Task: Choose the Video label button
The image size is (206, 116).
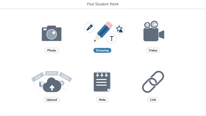Action: [153, 50]
